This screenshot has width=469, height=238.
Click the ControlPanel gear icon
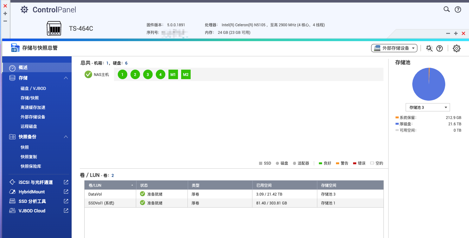tap(24, 10)
